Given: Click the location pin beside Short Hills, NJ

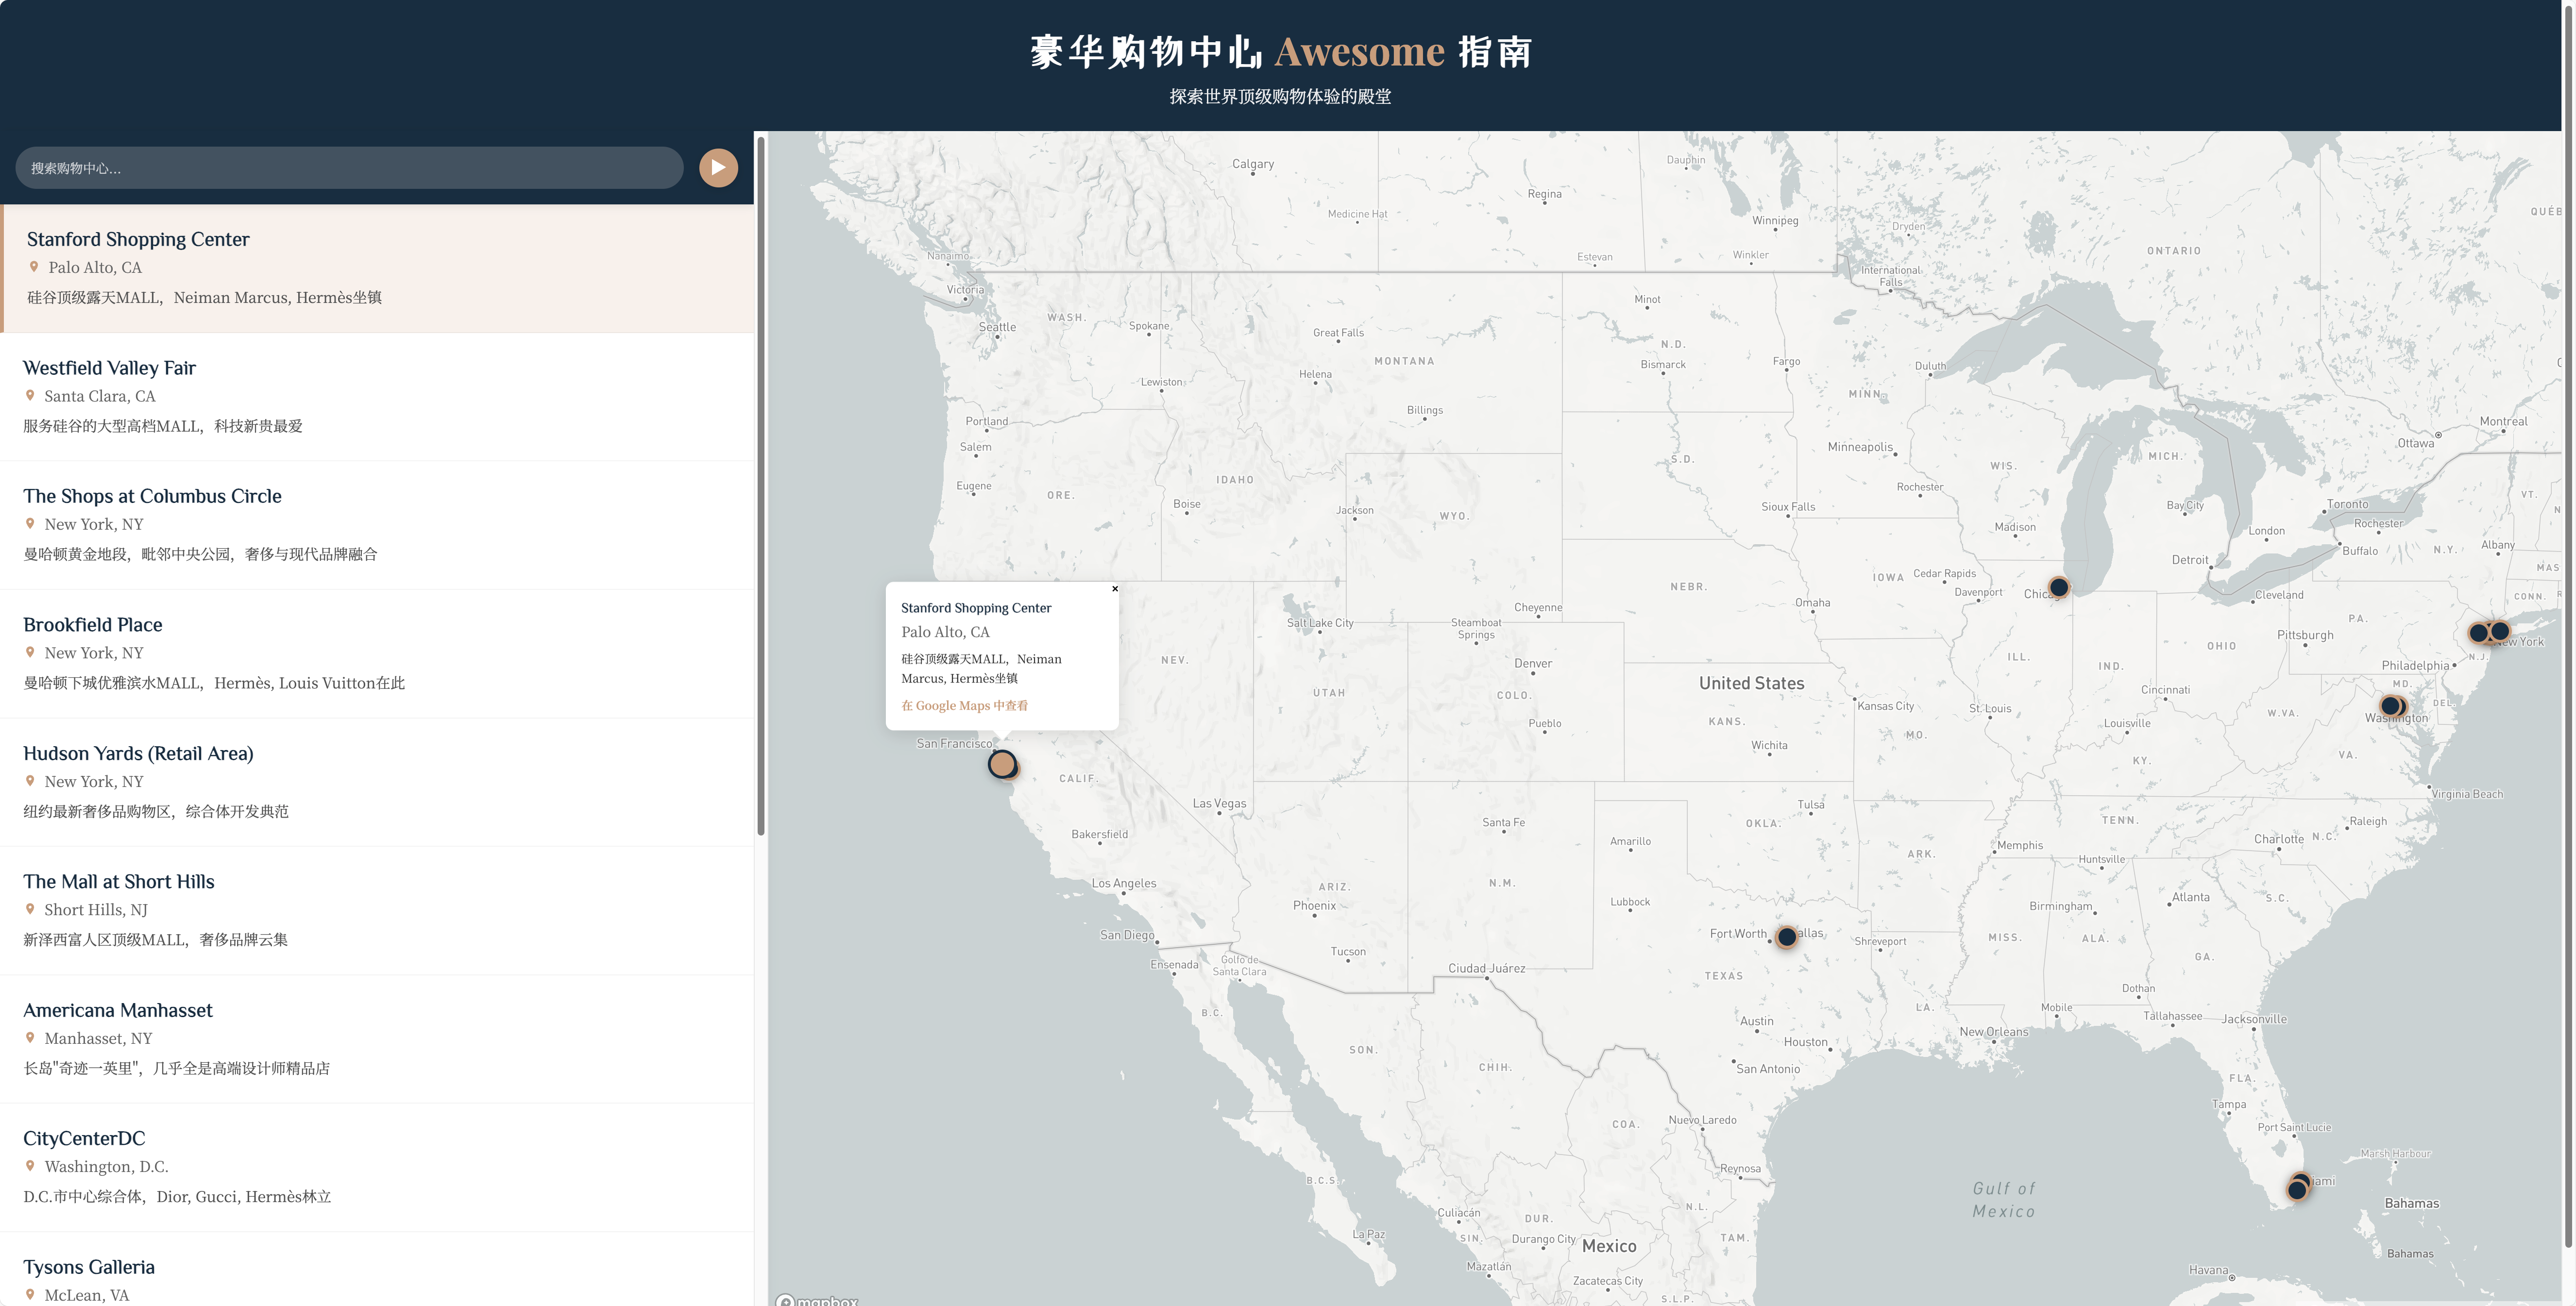Looking at the screenshot, I should click(30, 909).
